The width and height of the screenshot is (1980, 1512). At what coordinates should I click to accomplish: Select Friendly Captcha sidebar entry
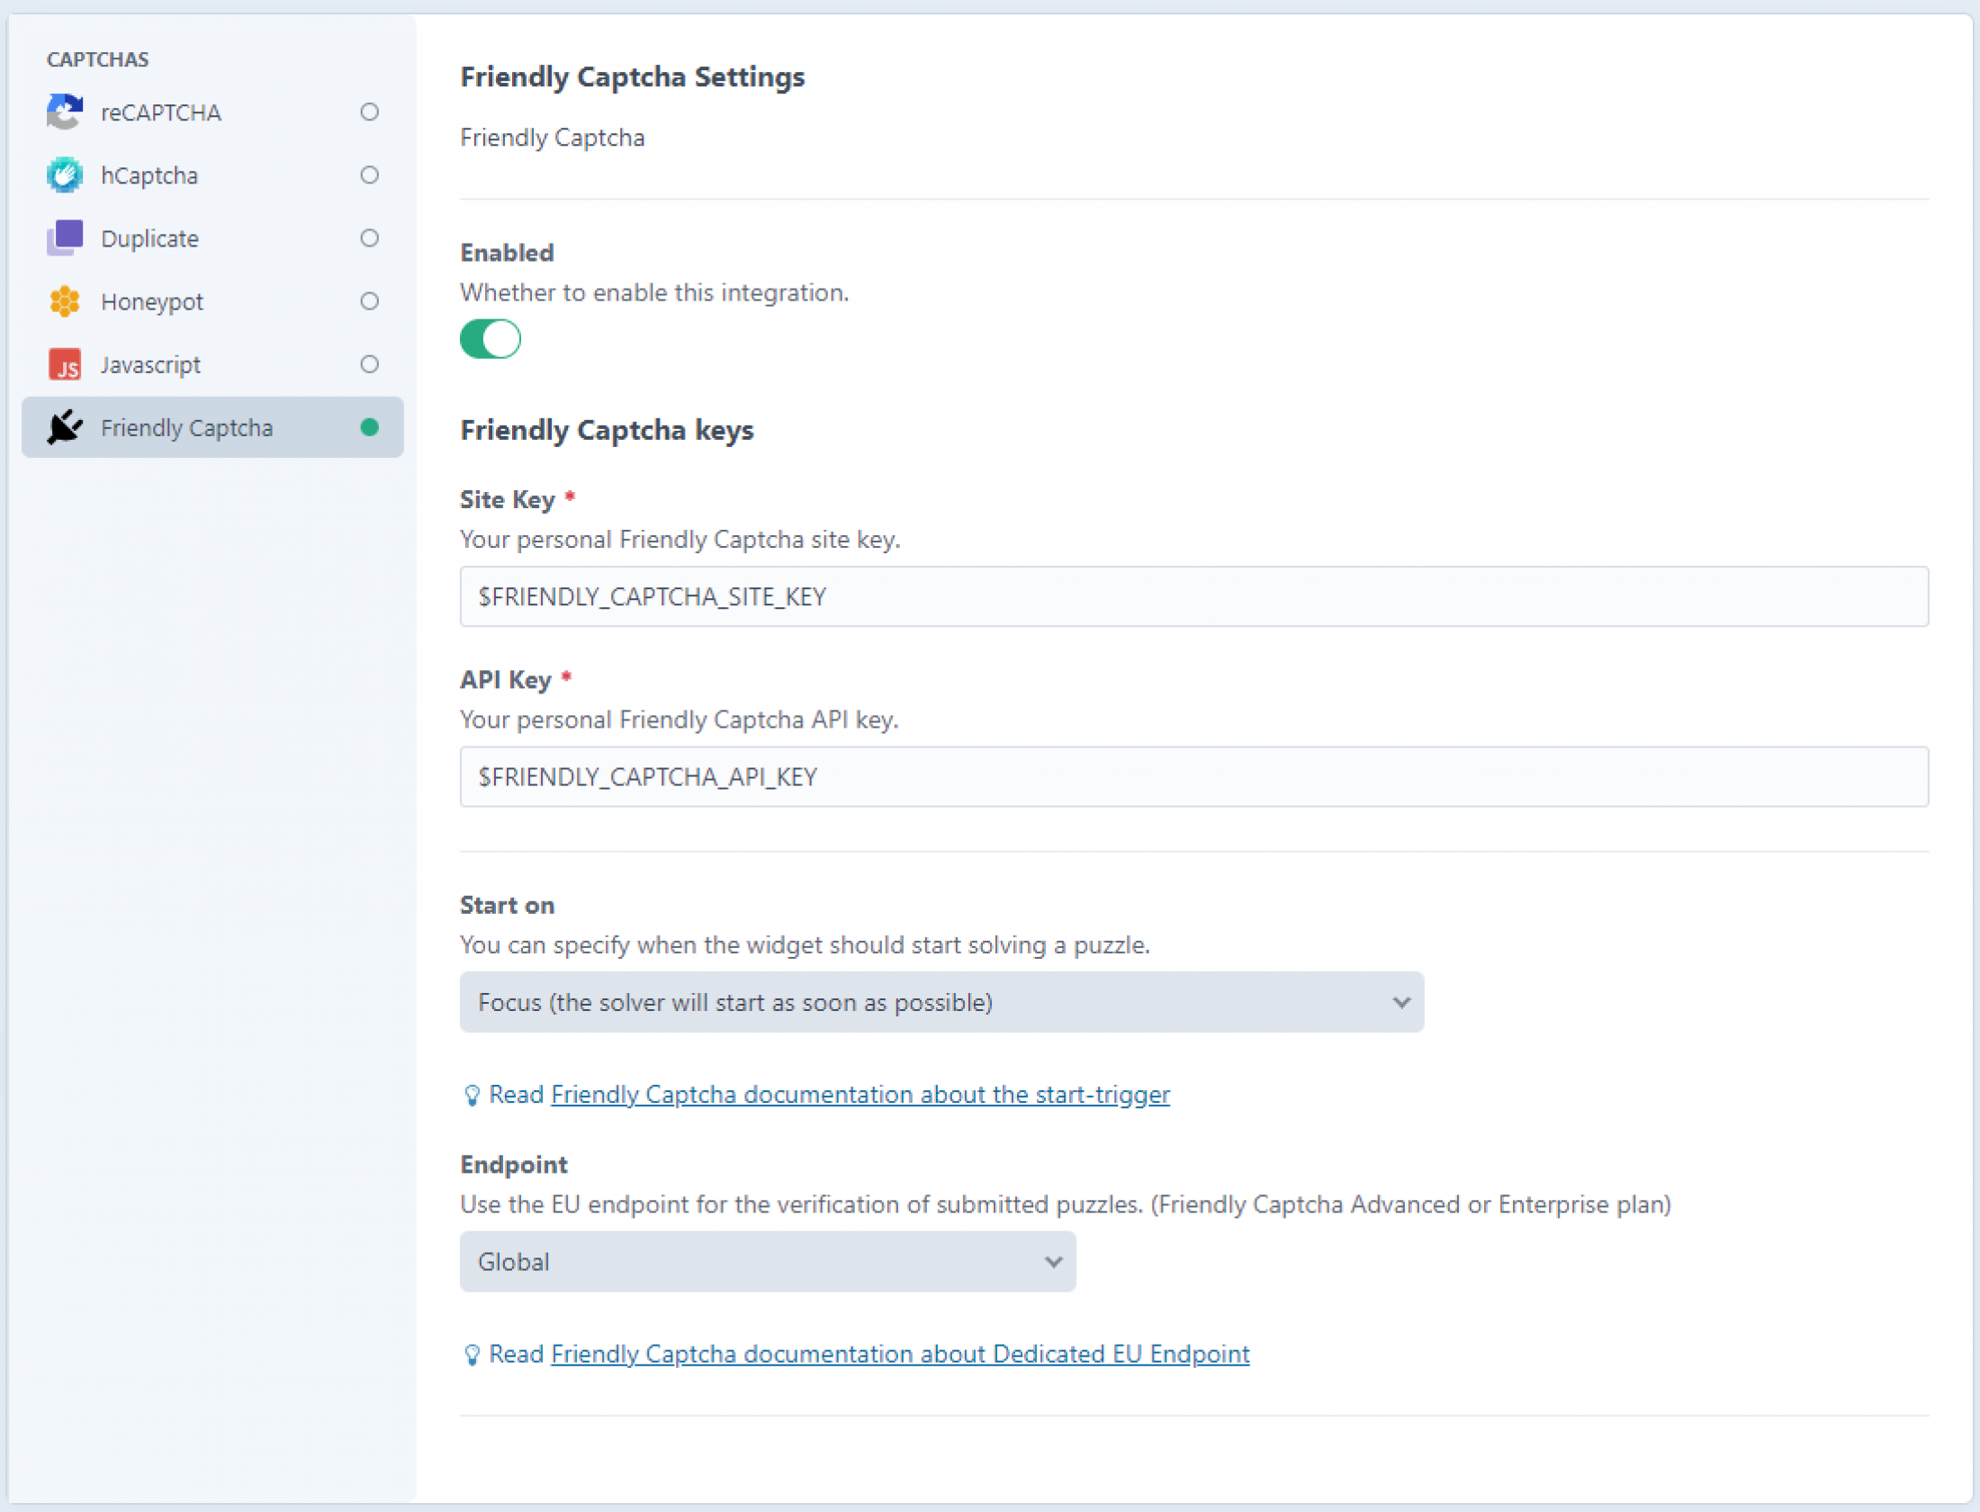coord(212,427)
